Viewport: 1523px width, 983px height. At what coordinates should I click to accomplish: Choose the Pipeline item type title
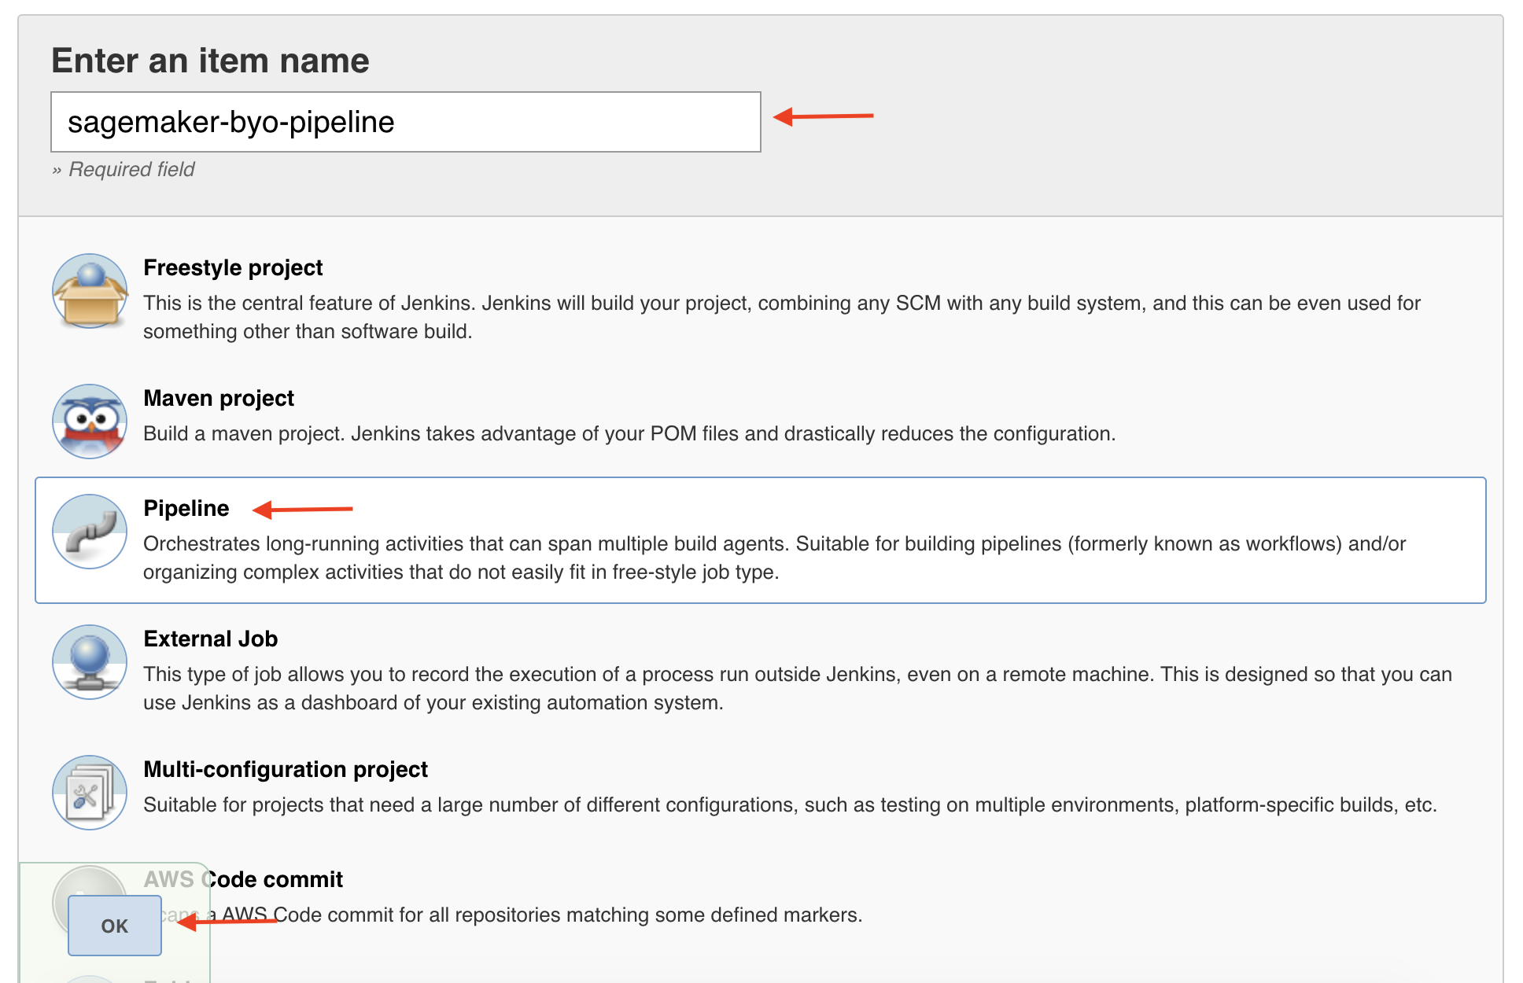[186, 509]
